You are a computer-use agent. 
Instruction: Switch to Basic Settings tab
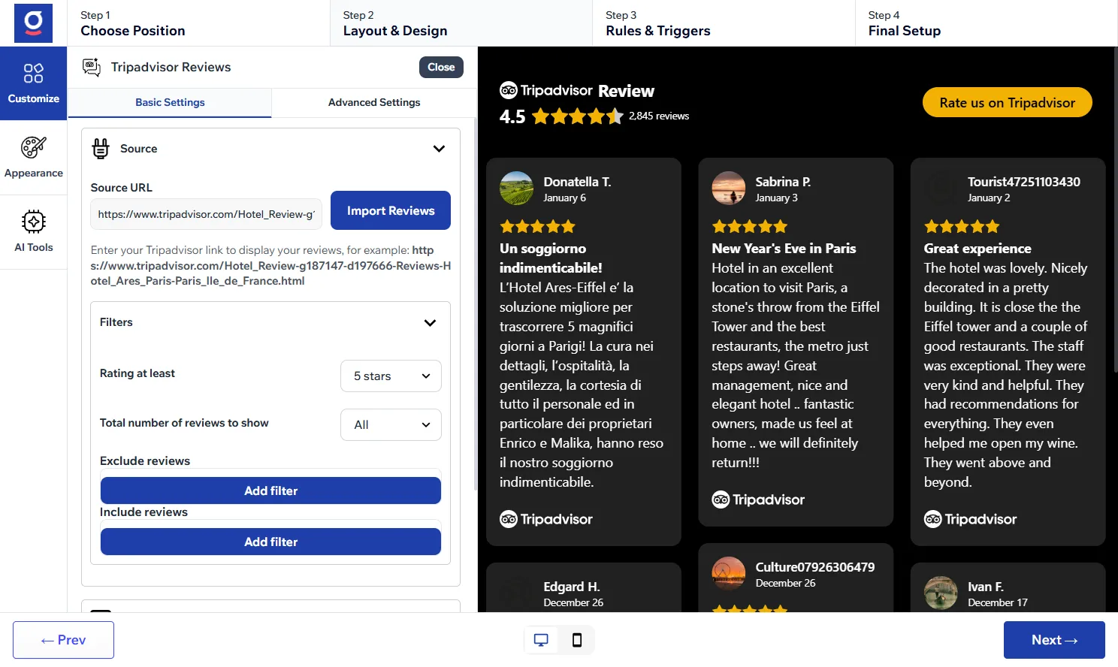(170, 102)
